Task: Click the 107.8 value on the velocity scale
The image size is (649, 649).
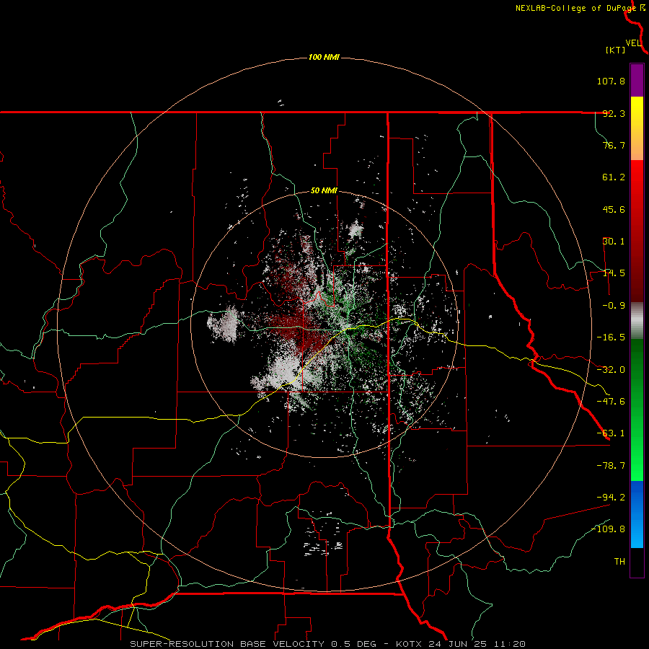Action: [611, 81]
